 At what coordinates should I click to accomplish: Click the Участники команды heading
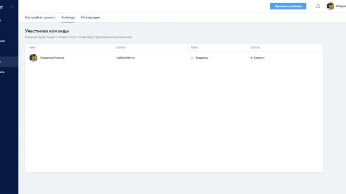[47, 31]
